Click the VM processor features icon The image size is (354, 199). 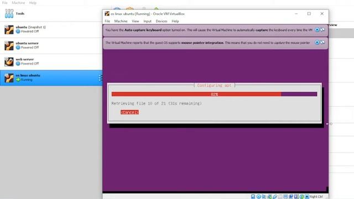coord(296,197)
